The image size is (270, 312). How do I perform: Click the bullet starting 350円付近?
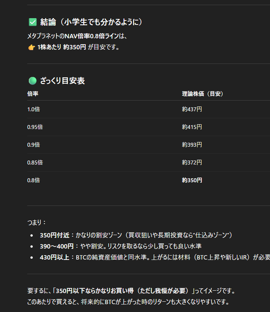(136, 235)
